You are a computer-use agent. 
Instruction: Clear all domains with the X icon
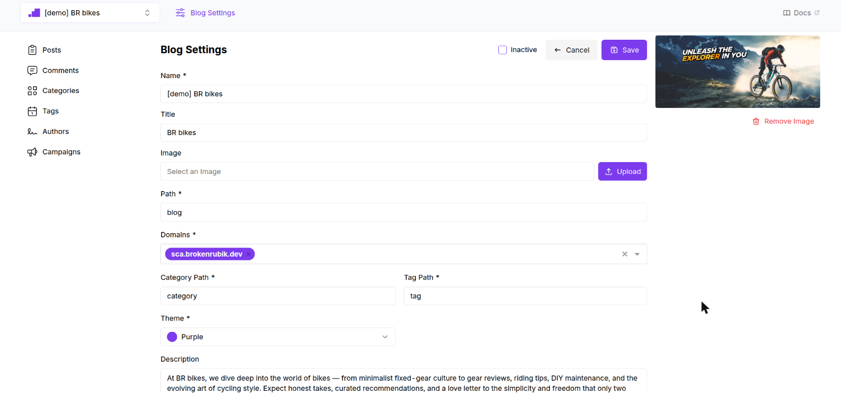[x=624, y=254]
